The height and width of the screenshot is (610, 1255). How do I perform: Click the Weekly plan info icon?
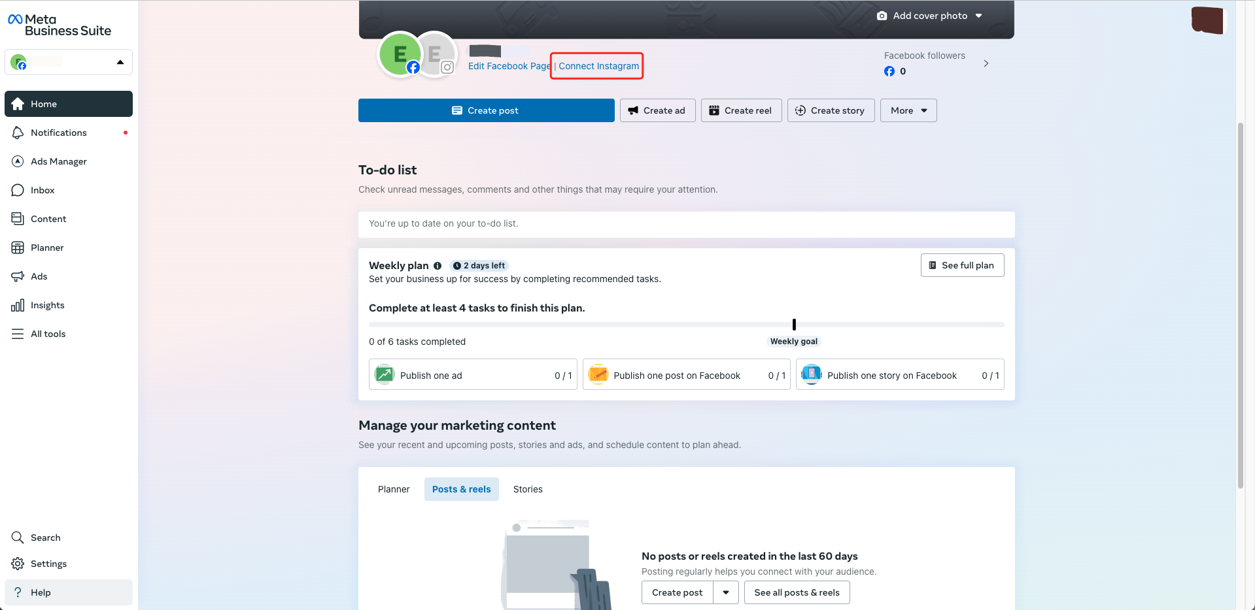[438, 266]
